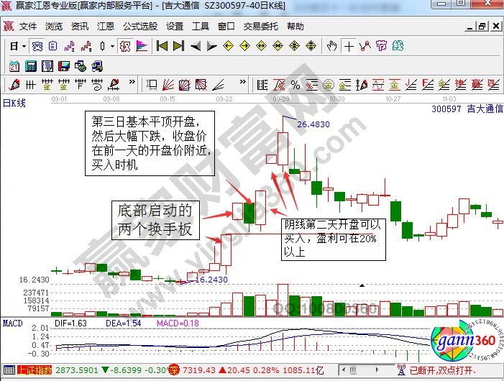Select the hand pan tool

coord(331,46)
